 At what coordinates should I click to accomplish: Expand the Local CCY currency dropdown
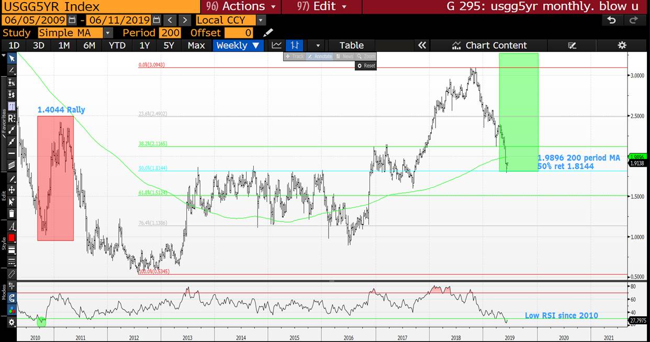pyautogui.click(x=261, y=20)
